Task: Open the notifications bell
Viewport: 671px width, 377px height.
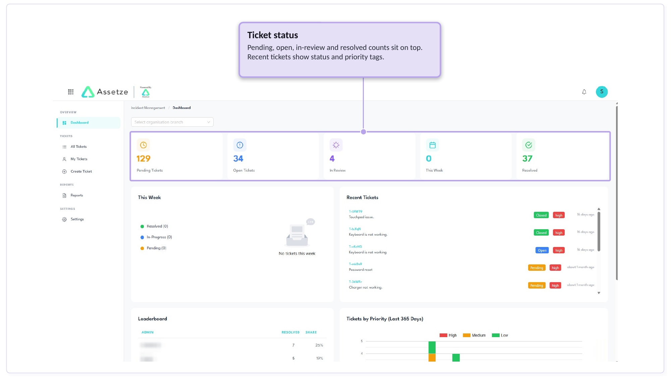Action: click(584, 92)
